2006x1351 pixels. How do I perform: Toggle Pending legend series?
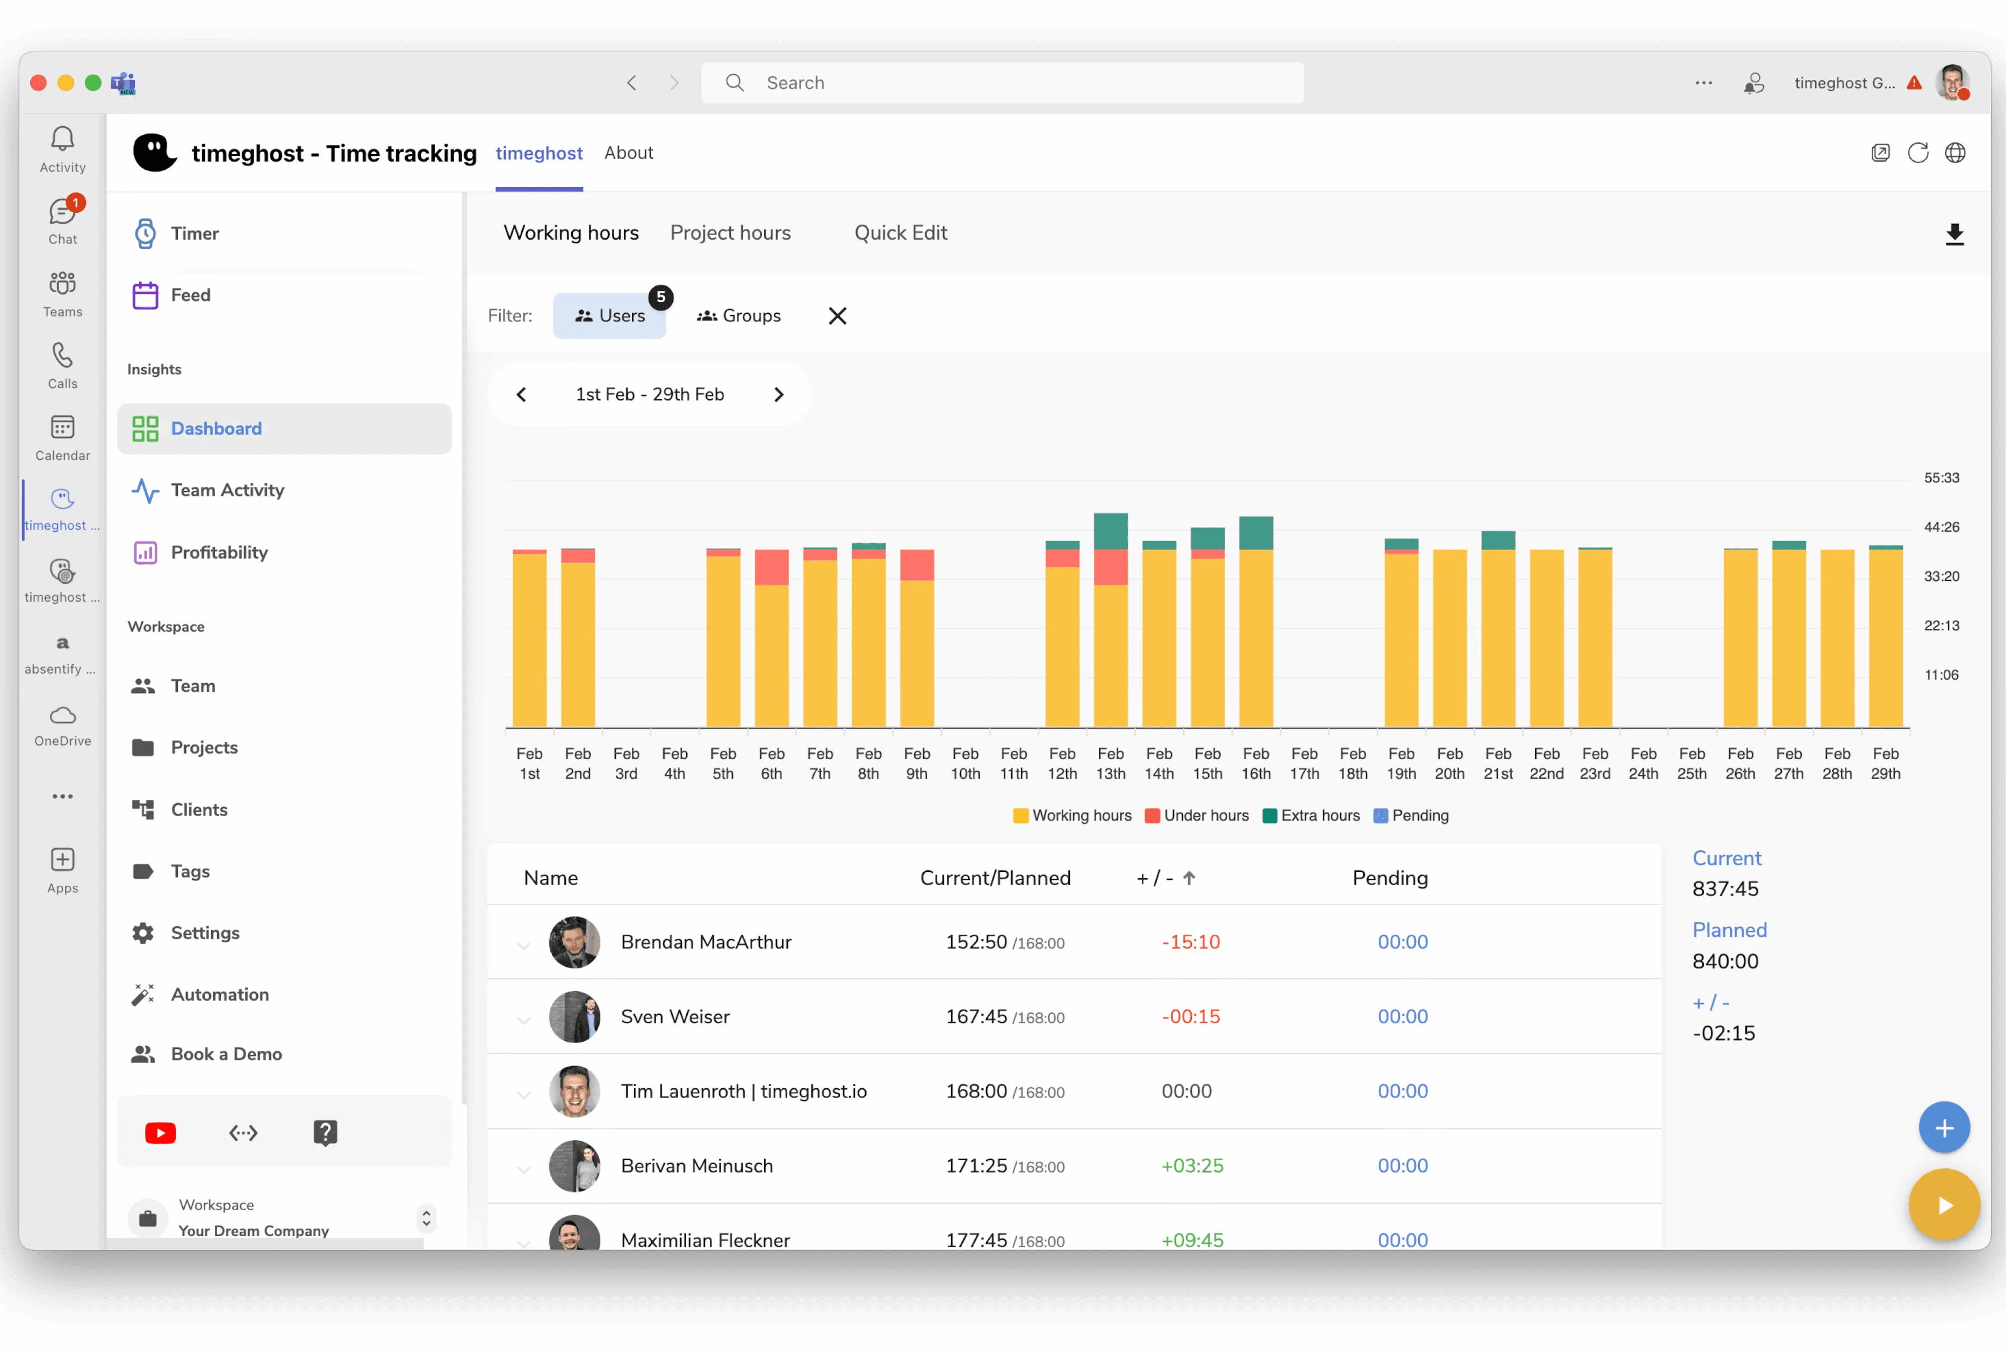click(x=1411, y=815)
